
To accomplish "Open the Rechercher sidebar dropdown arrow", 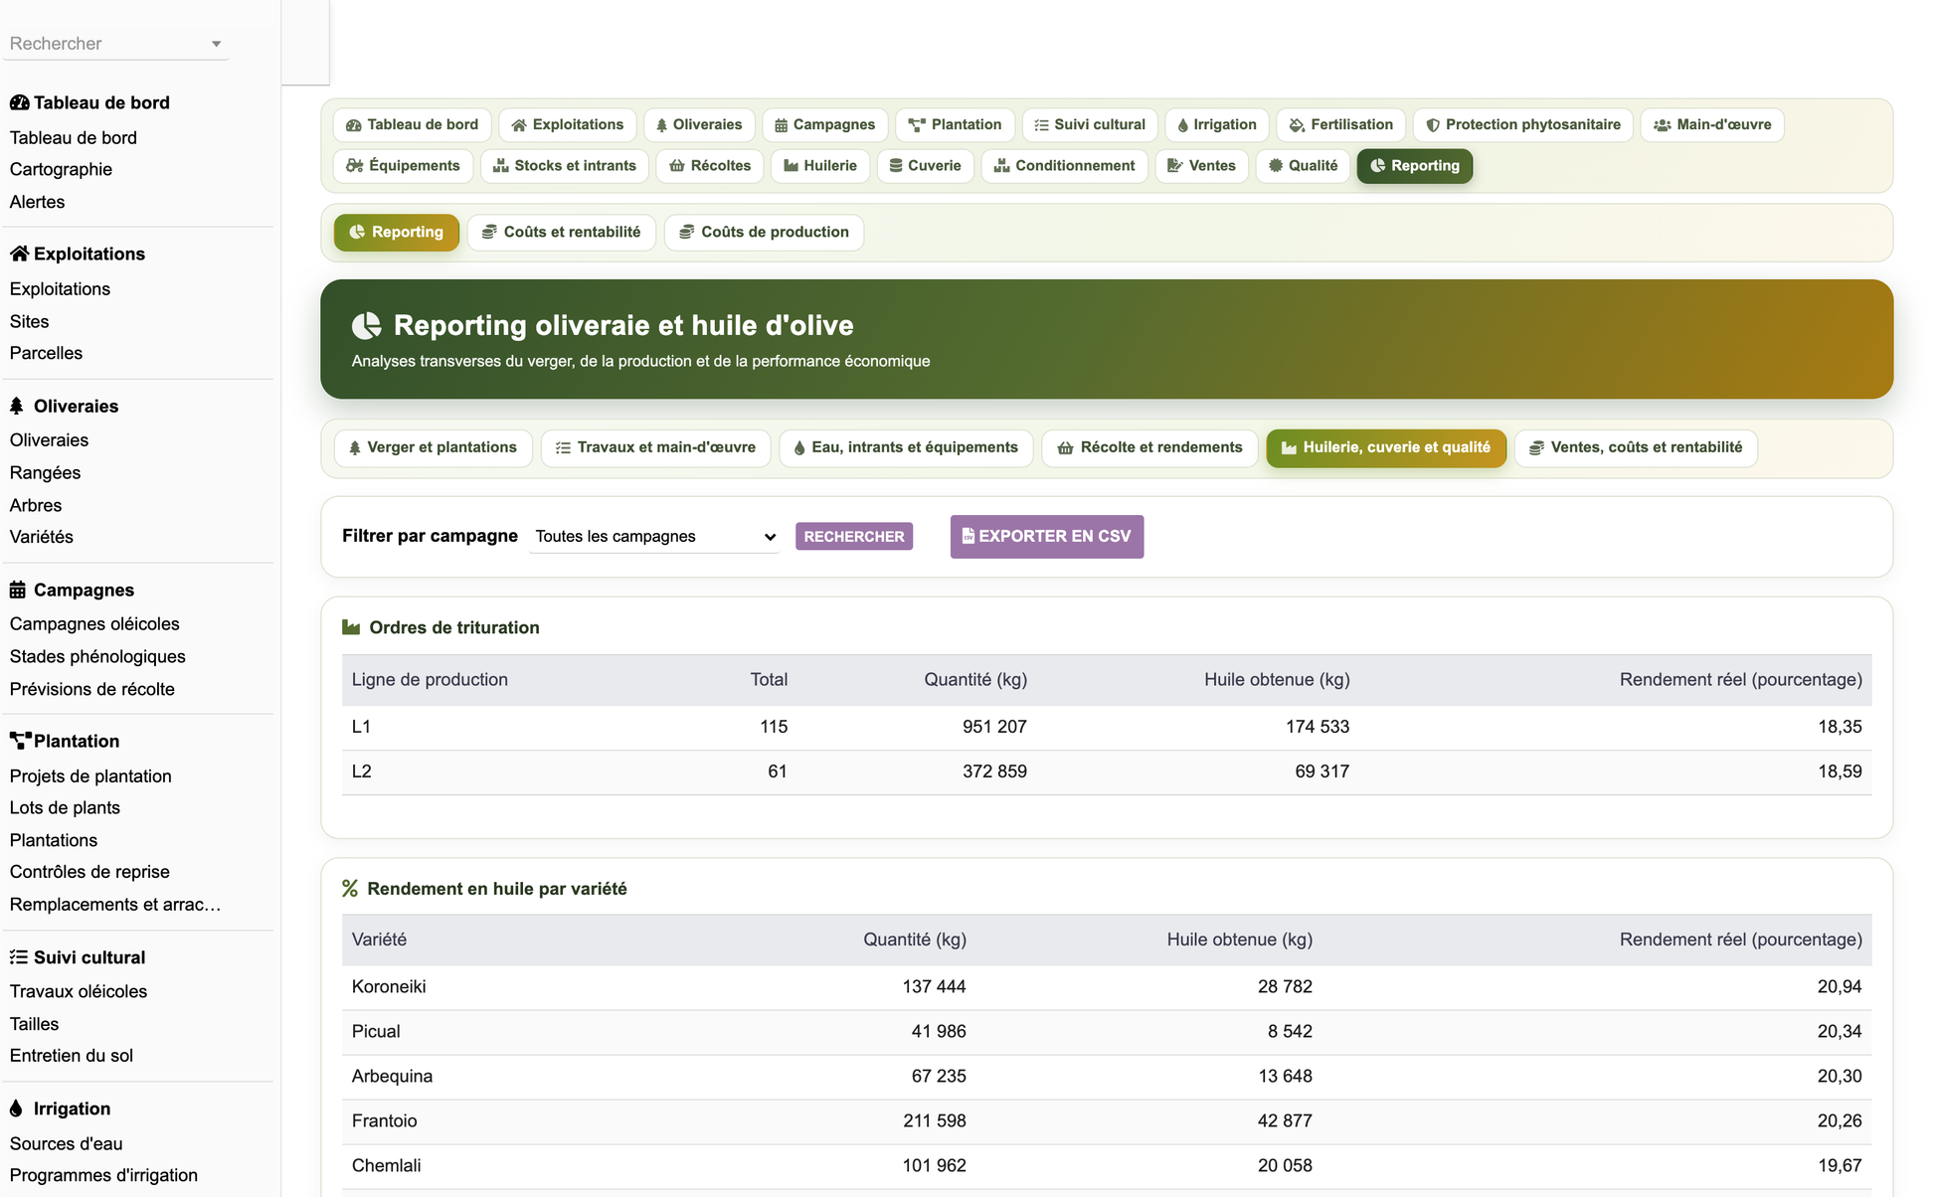I will point(216,44).
